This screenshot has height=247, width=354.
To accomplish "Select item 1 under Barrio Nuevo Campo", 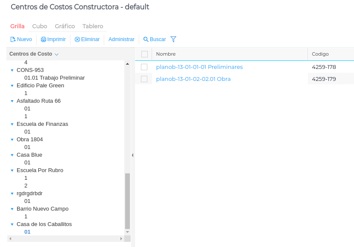I will tap(26, 217).
